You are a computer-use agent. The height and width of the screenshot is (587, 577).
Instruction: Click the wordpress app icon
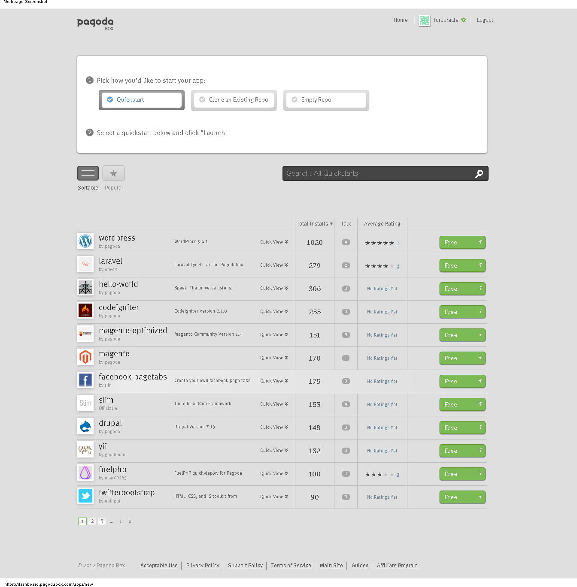(85, 241)
